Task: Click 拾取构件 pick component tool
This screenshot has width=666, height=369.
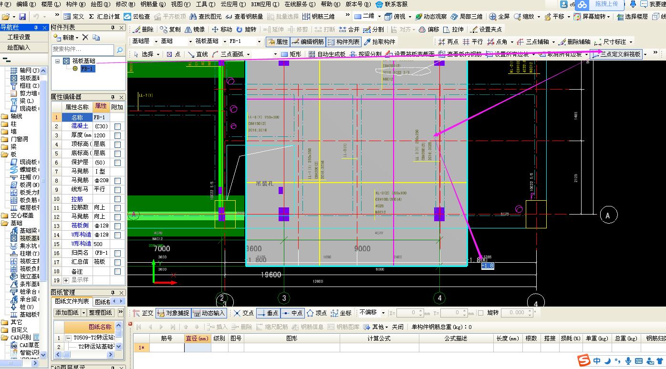Action: coord(380,42)
